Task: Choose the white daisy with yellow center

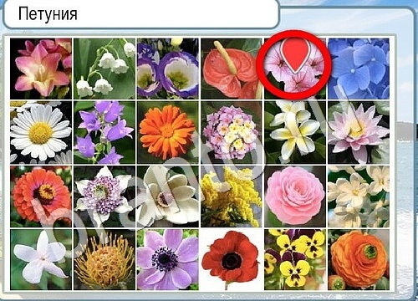Action: [x=41, y=132]
